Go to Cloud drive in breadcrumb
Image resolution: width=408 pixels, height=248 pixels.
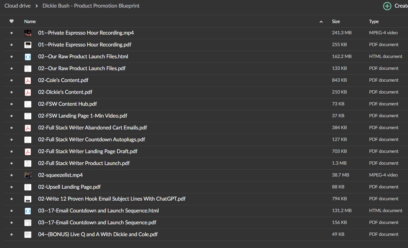(17, 6)
